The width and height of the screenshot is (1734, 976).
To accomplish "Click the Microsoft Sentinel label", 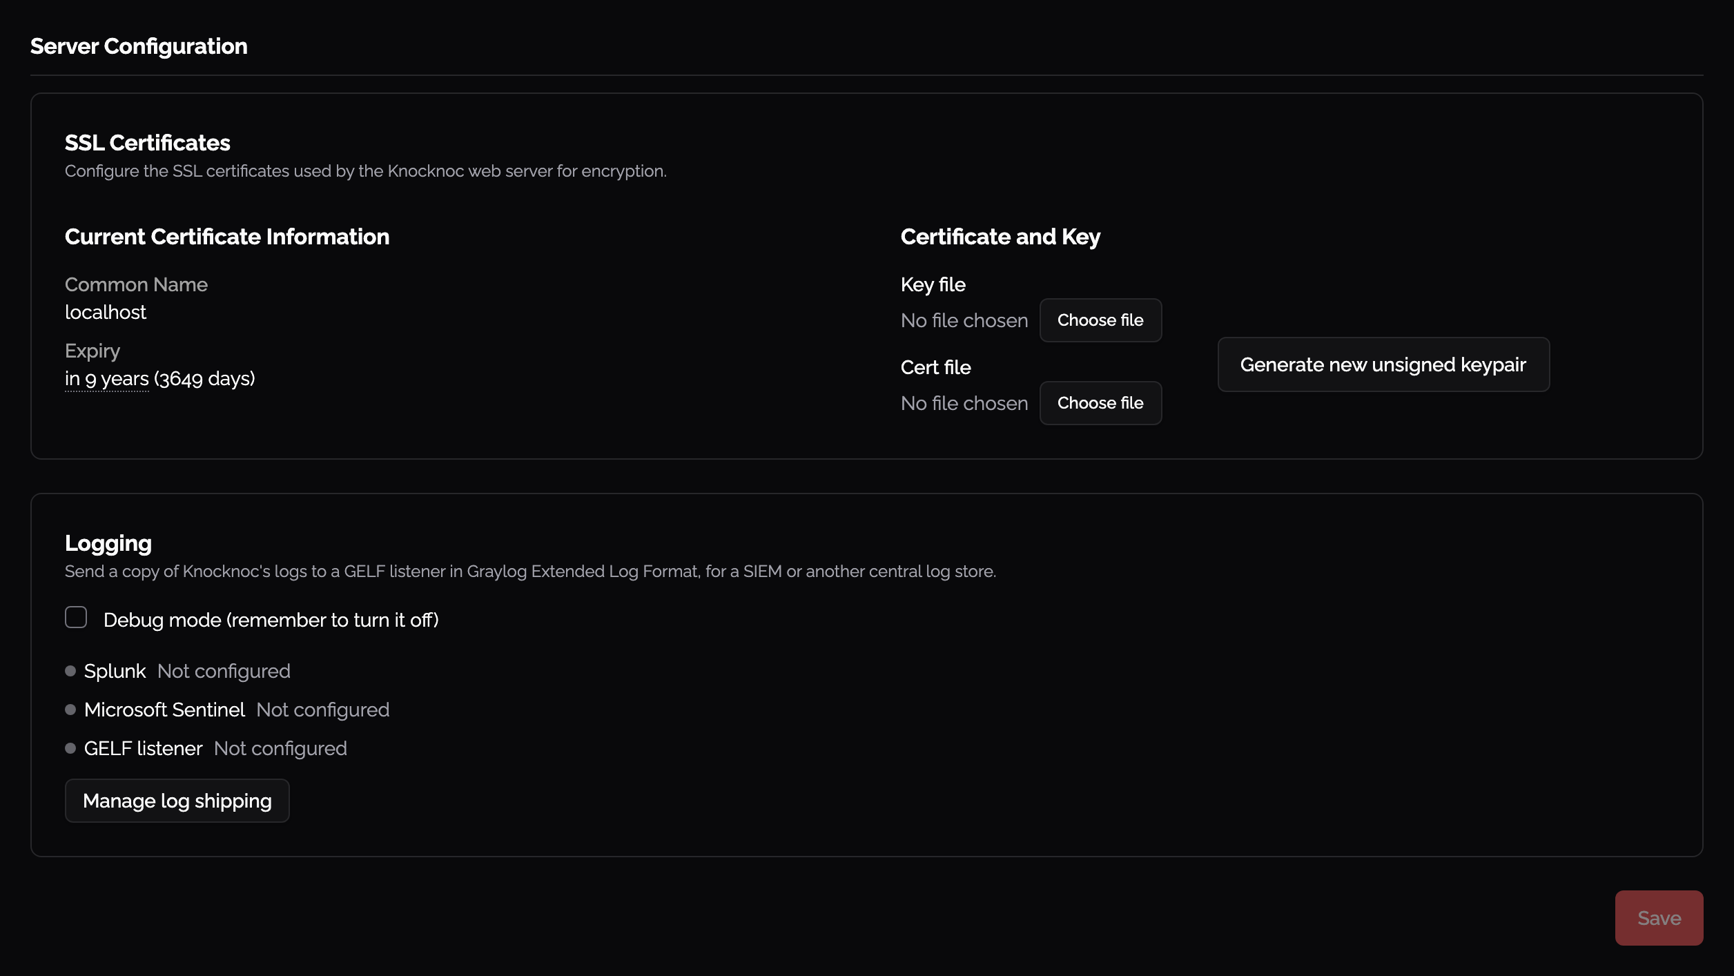I will pos(164,710).
